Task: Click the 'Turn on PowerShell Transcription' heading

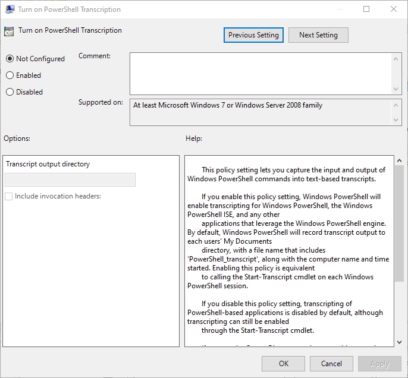Action: tap(70, 30)
